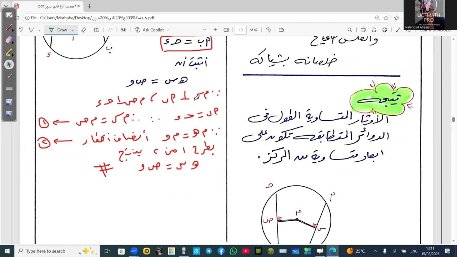Image resolution: width=457 pixels, height=257 pixels.
Task: Open a new browser tab
Action: (89, 6)
